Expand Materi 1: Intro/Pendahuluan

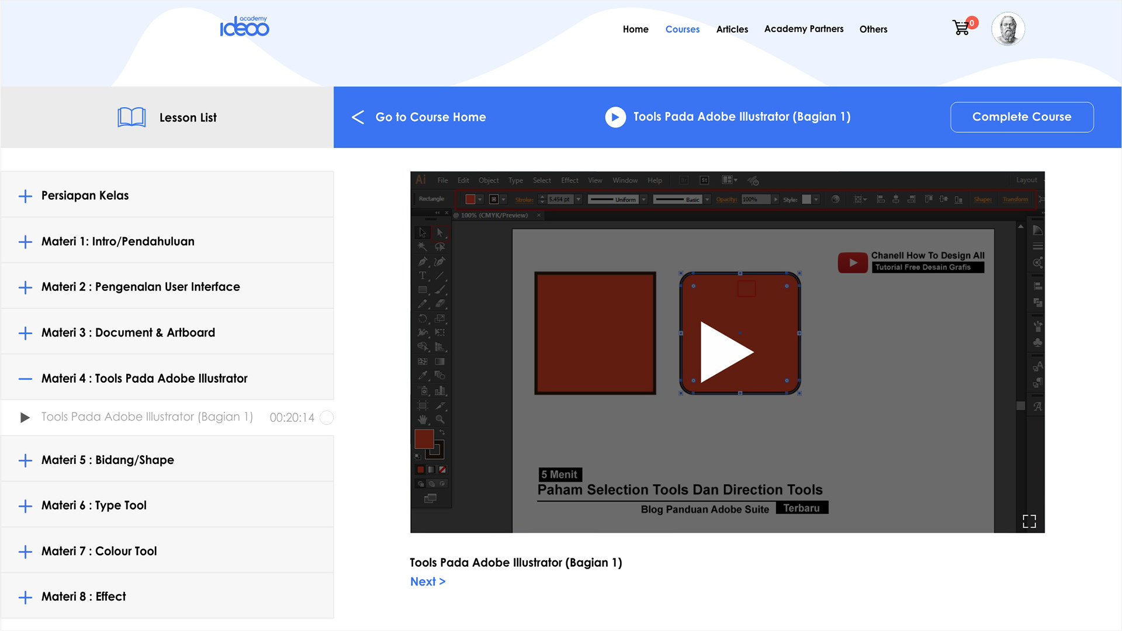167,241
